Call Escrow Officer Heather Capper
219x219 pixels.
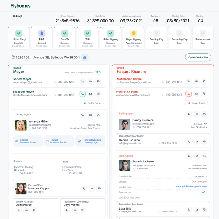pyautogui.click(x=84, y=189)
